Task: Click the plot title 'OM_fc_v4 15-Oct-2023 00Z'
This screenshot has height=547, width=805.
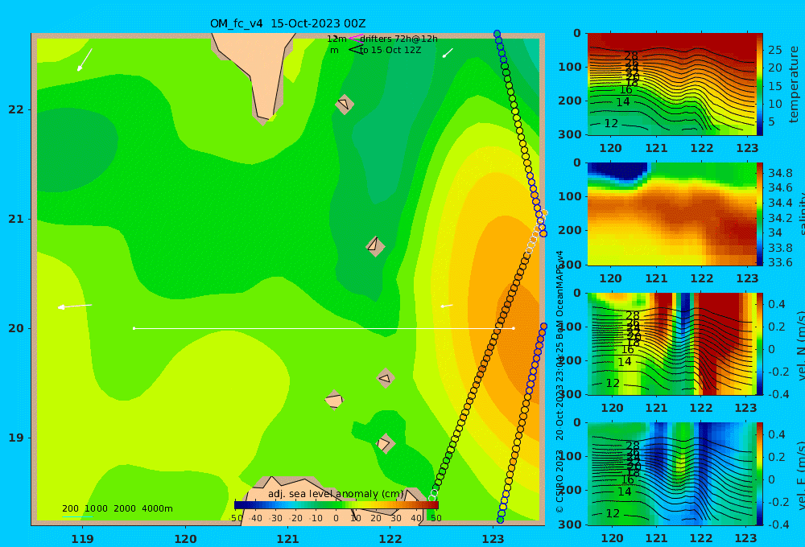Action: coord(287,23)
